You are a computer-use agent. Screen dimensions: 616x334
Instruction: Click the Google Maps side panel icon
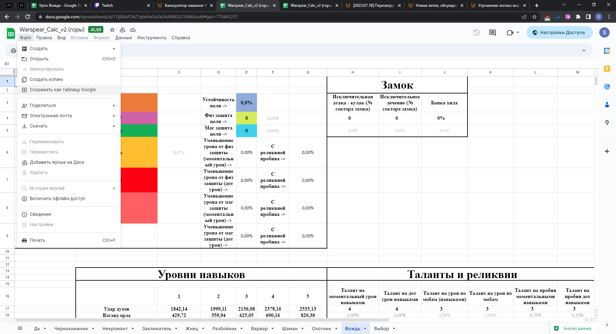607,123
